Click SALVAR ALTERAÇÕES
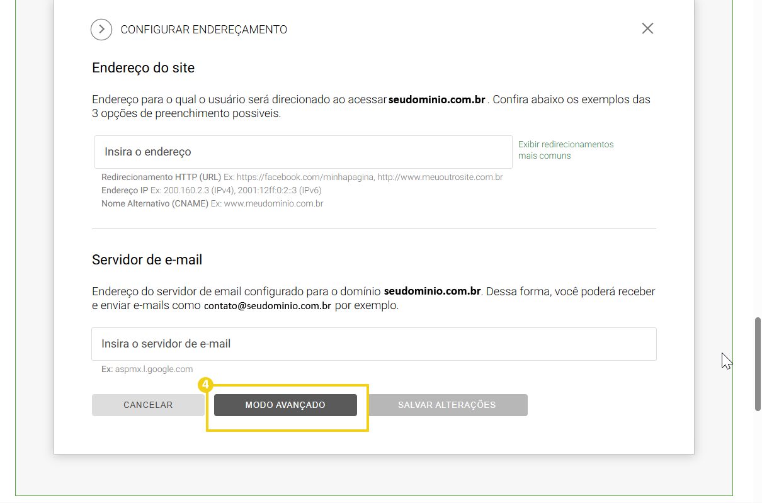This screenshot has width=762, height=503. pyautogui.click(x=448, y=405)
